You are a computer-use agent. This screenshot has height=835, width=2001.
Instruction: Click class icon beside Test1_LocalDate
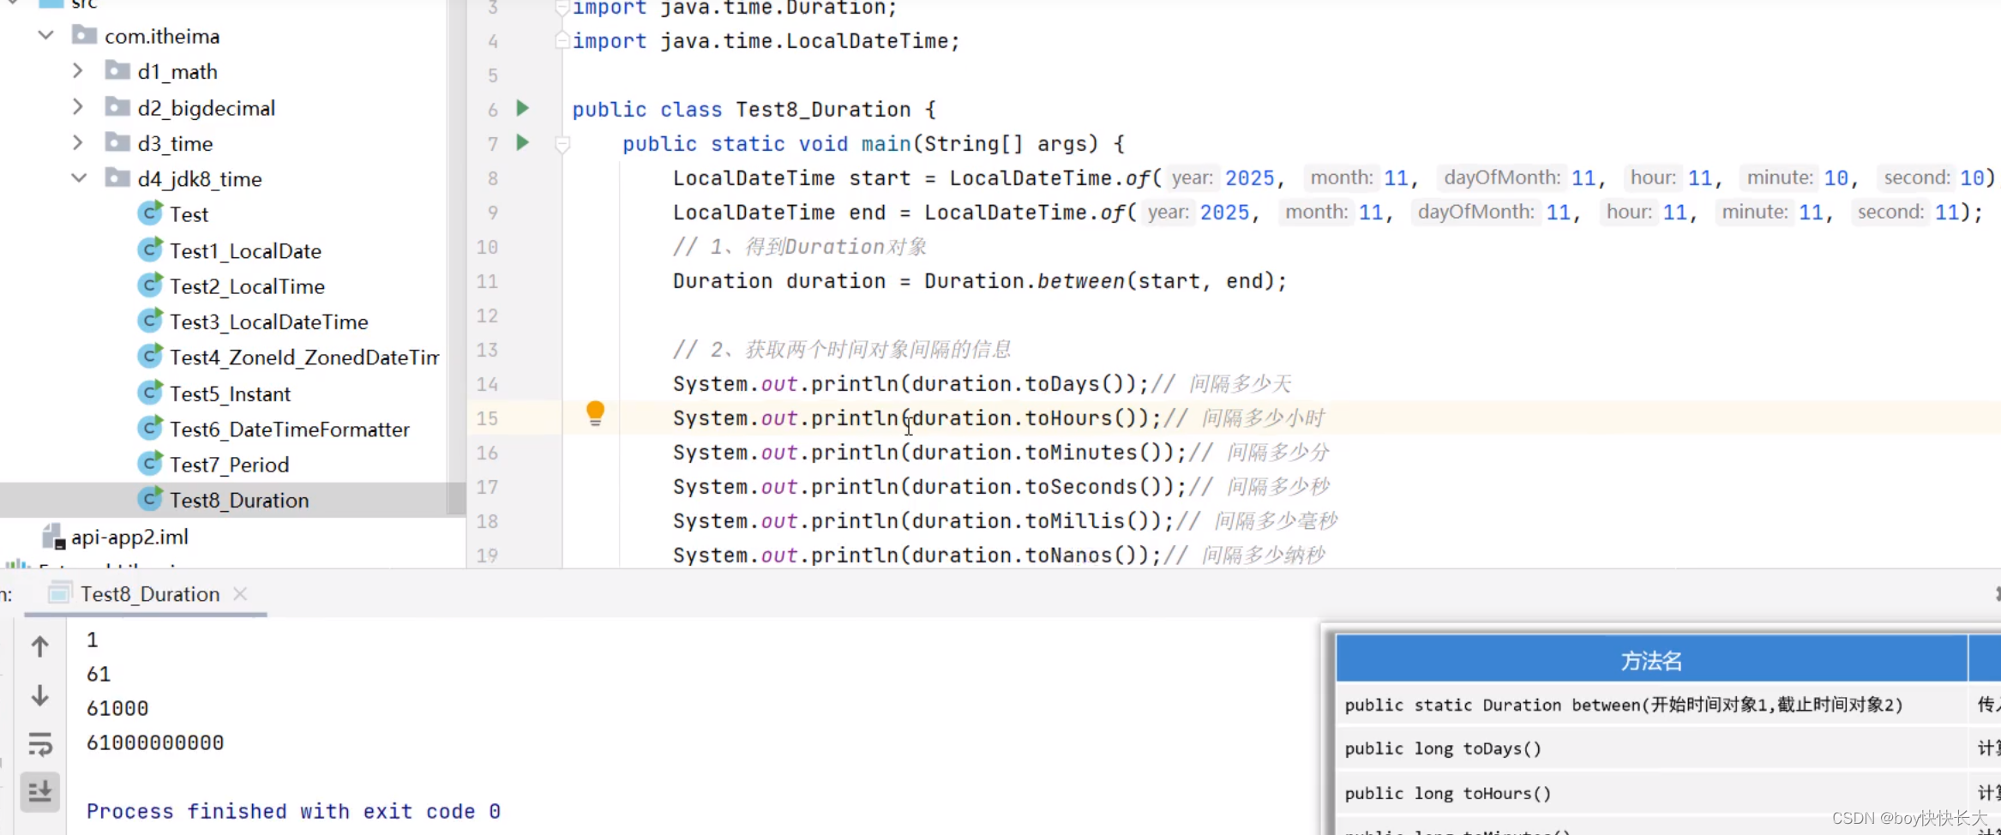pos(150,249)
